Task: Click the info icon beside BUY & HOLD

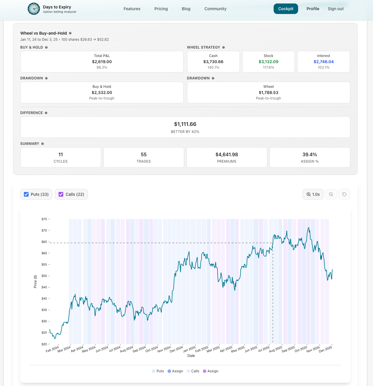Action: point(46,47)
